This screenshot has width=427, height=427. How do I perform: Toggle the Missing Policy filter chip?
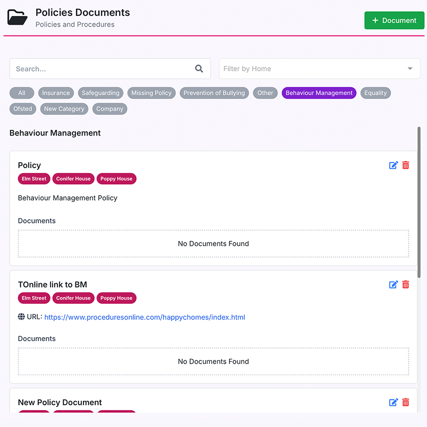point(151,93)
